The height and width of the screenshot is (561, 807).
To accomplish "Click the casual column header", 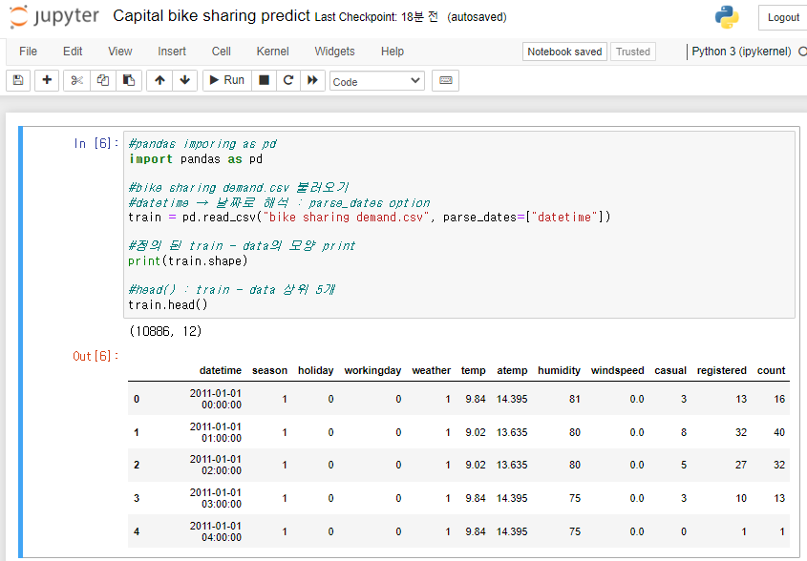I will [670, 370].
